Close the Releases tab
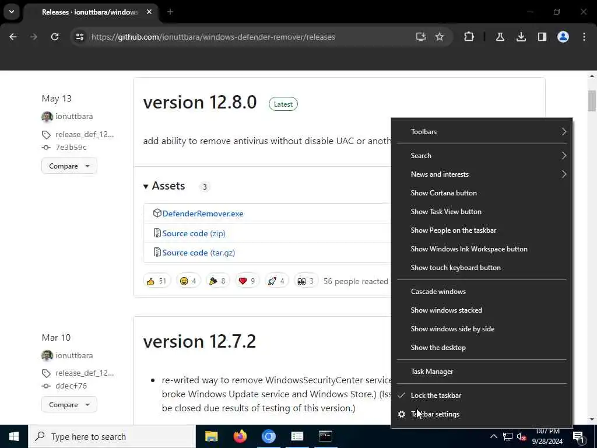 (x=149, y=12)
